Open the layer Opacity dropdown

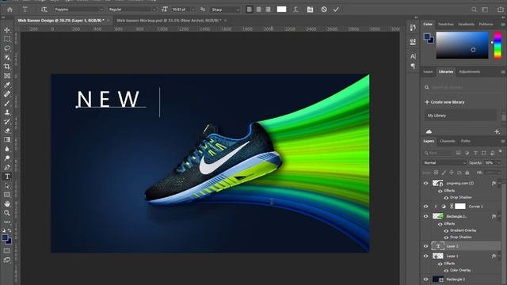(499, 162)
